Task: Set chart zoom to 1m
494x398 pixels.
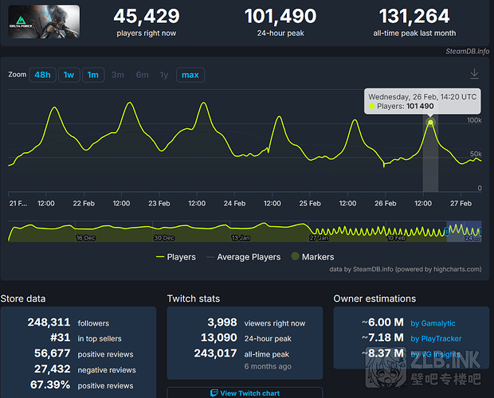Action: tap(93, 75)
